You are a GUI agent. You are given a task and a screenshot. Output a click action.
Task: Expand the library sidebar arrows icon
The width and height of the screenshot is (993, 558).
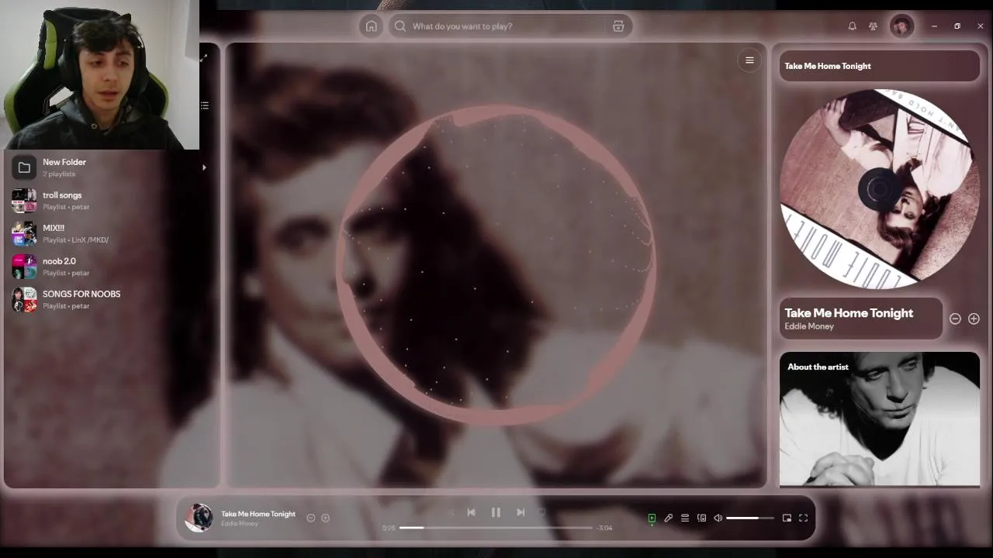click(x=203, y=58)
